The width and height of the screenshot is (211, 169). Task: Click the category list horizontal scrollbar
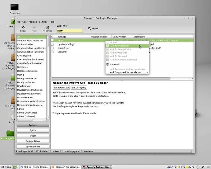pos(25,120)
